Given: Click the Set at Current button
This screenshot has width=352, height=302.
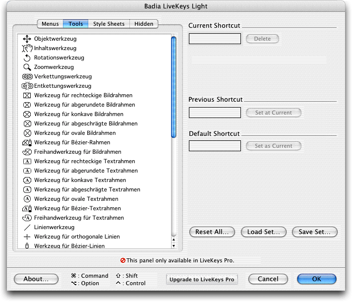Looking at the screenshot, I should (x=274, y=113).
